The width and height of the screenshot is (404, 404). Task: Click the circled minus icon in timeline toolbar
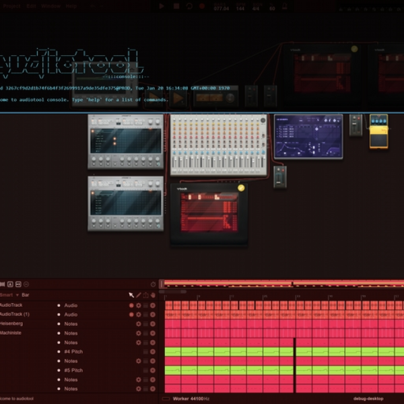[26, 284]
